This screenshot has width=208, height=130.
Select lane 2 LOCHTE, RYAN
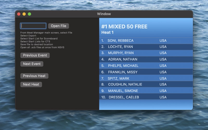point(146,47)
